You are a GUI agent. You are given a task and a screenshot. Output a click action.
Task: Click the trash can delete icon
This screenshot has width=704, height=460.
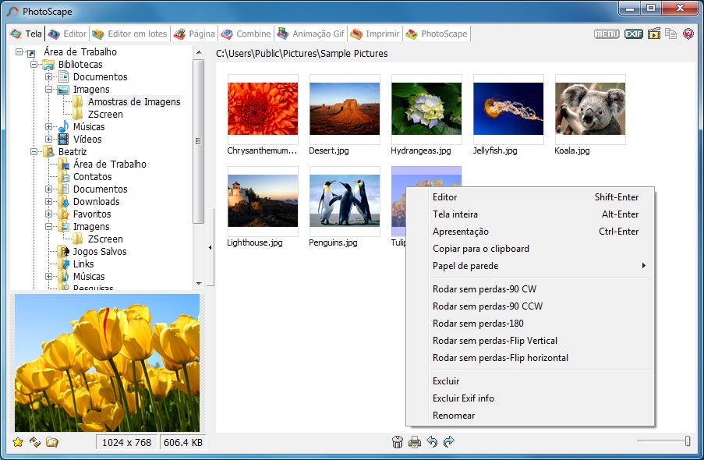coord(398,442)
